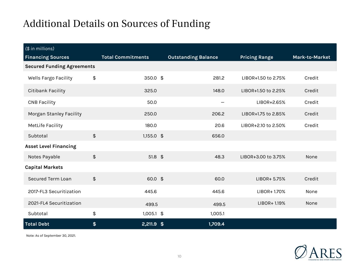Click the Secured Funding Agreements section heading
Screen dimensions: 359x269
point(60,66)
